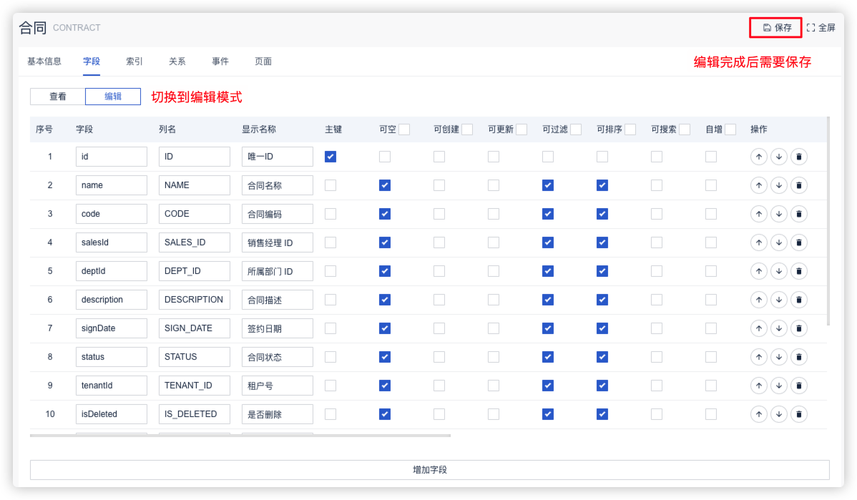Image resolution: width=857 pixels, height=500 pixels.
Task: Move the name field row up
Action: point(758,185)
